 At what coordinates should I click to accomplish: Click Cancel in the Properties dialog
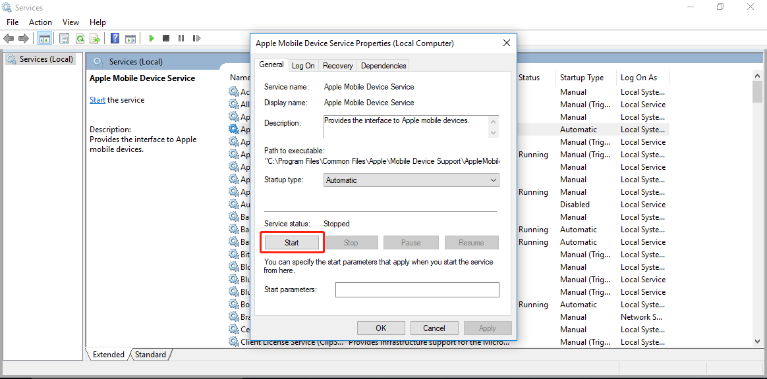434,328
